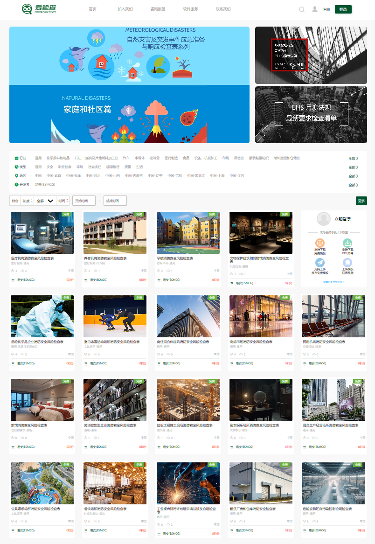Click the purple reward badge icon

(347, 263)
